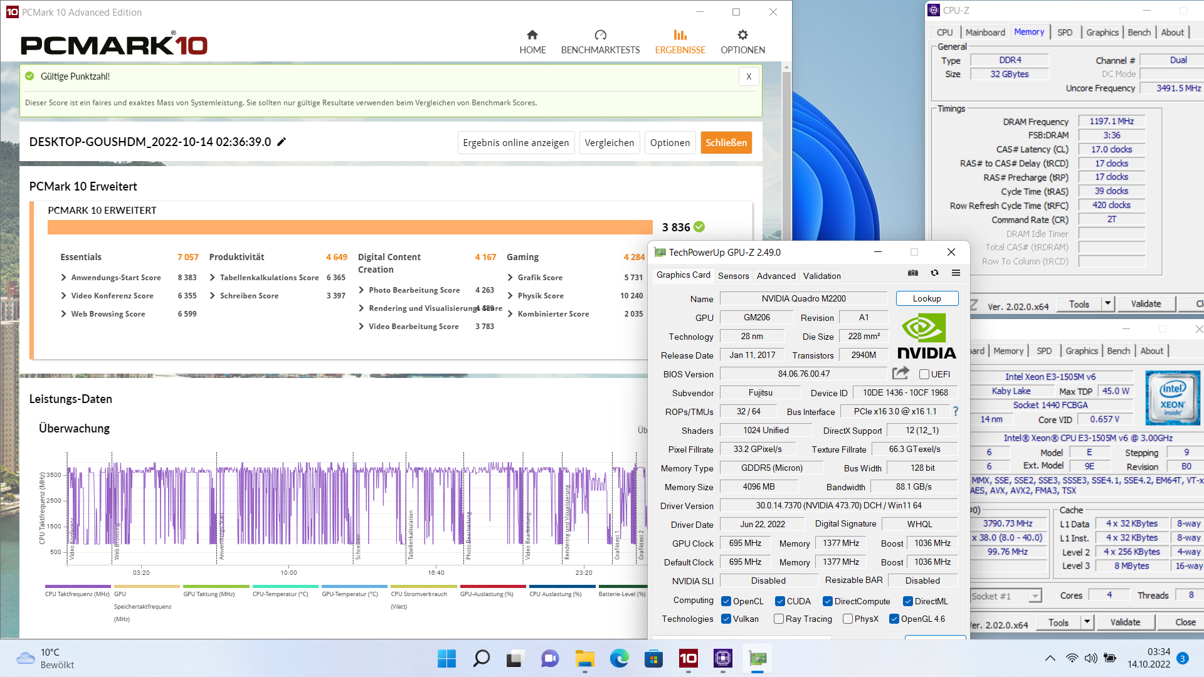Toggle PhysX checkbox
This screenshot has width=1204, height=677.
848,619
